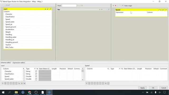Viewport: 169px width, 95px height.
Task: Select Speed_air in row1 input table
Action: coord(9,24)
